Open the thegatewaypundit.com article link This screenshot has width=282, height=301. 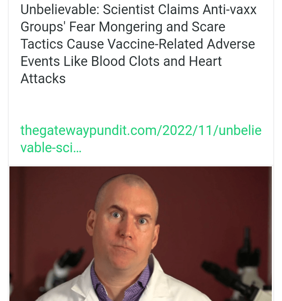point(141,139)
